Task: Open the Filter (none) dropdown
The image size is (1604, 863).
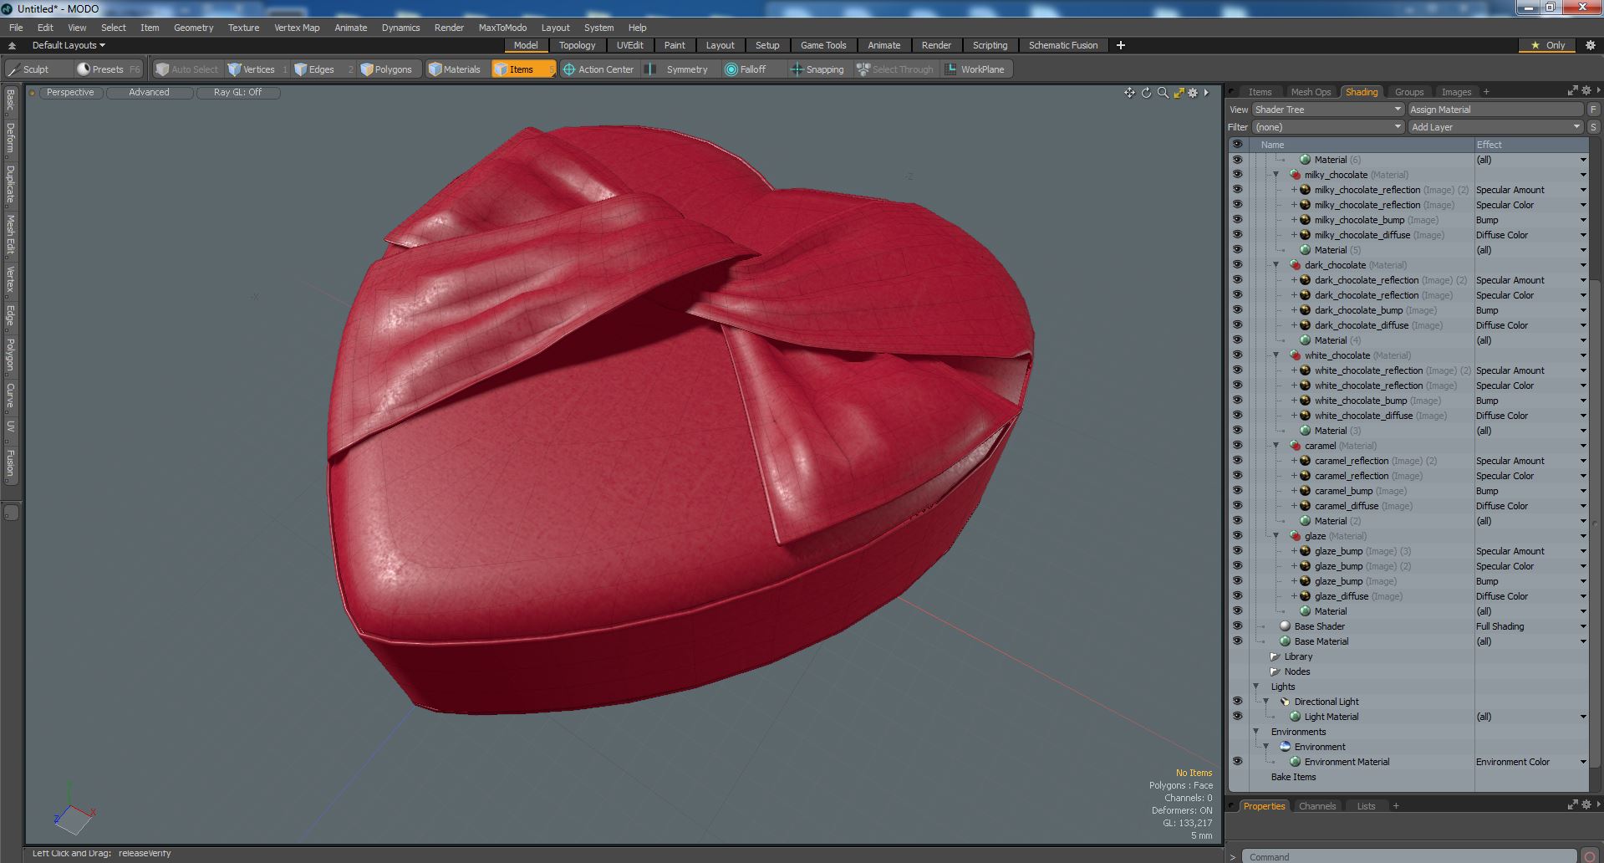Action: coord(1327,127)
